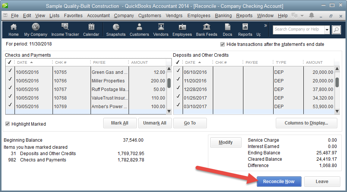The width and height of the screenshot is (347, 192).
Task: Click the window control icon left of File
Action: pyautogui.click(x=5, y=16)
